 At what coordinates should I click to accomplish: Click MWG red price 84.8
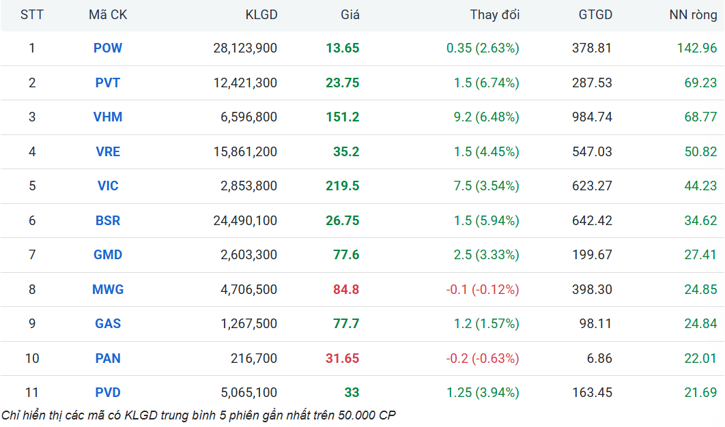346,289
